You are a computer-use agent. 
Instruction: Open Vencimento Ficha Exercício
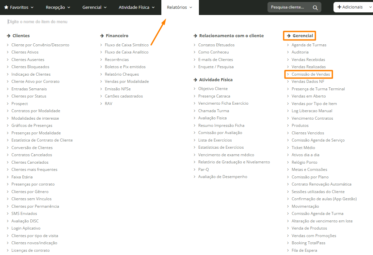click(x=223, y=103)
